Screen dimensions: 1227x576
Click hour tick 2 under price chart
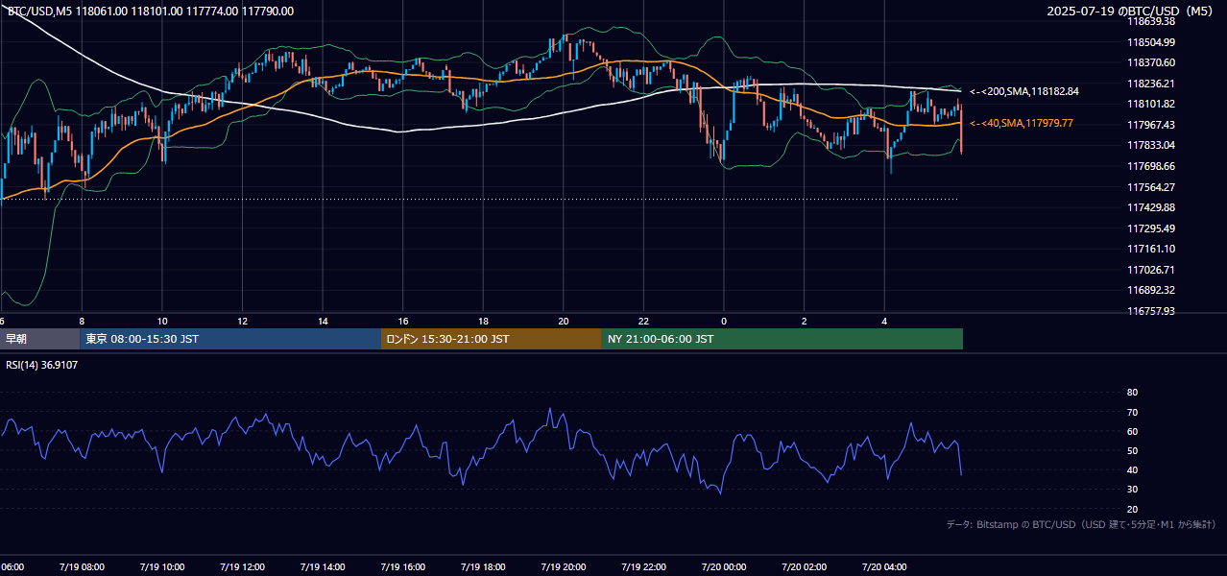[x=805, y=322]
